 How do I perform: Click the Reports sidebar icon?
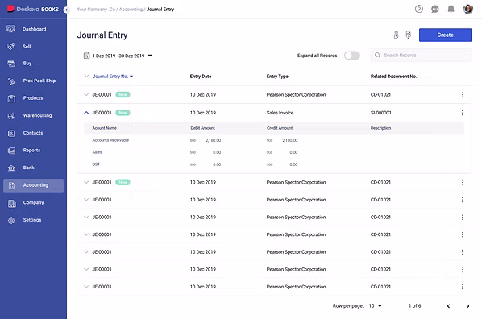[x=11, y=151]
